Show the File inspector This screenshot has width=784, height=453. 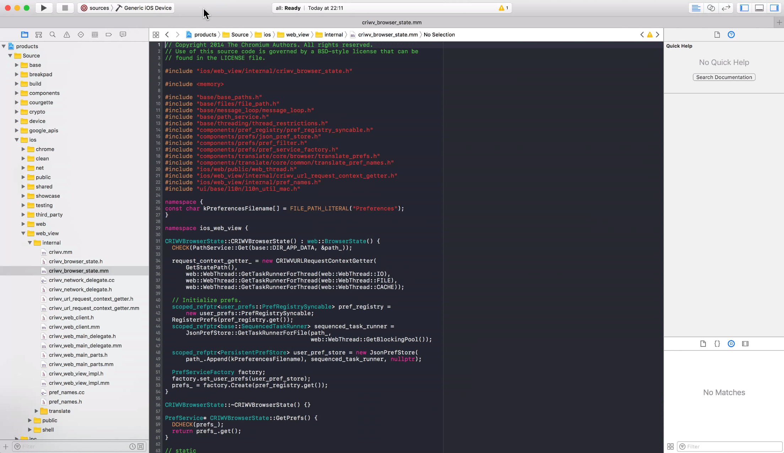click(x=717, y=34)
